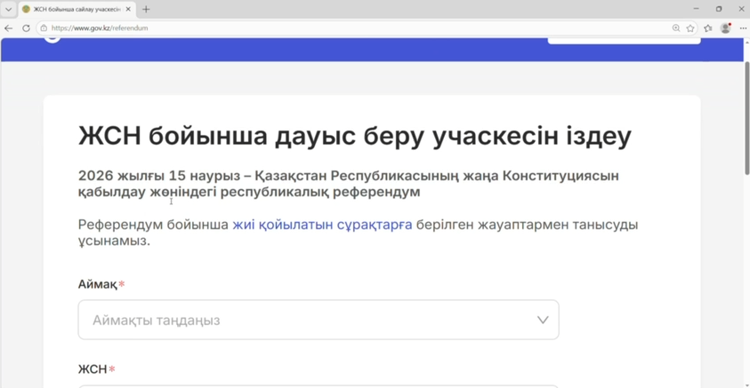
Task: Click the white box in blue header
Action: 624,40
